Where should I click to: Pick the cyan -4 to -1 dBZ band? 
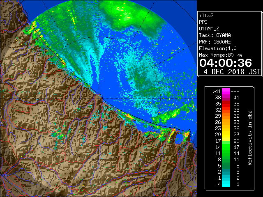click(x=226, y=184)
